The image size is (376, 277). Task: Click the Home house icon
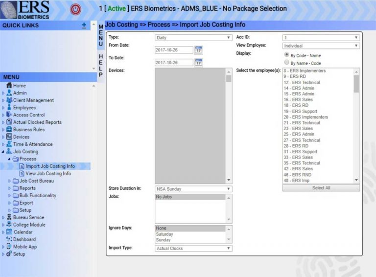pyautogui.click(x=9, y=85)
